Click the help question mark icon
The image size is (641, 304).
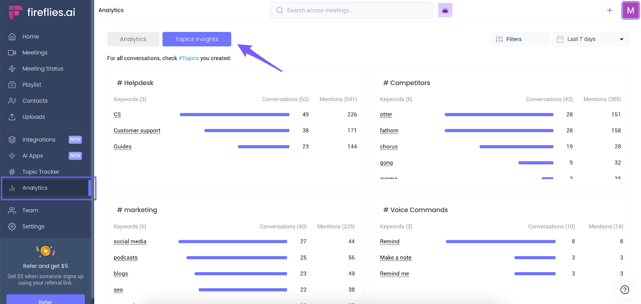(x=625, y=290)
